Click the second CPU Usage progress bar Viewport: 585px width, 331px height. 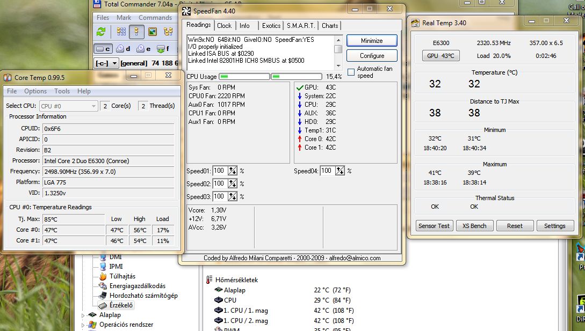[x=296, y=76]
